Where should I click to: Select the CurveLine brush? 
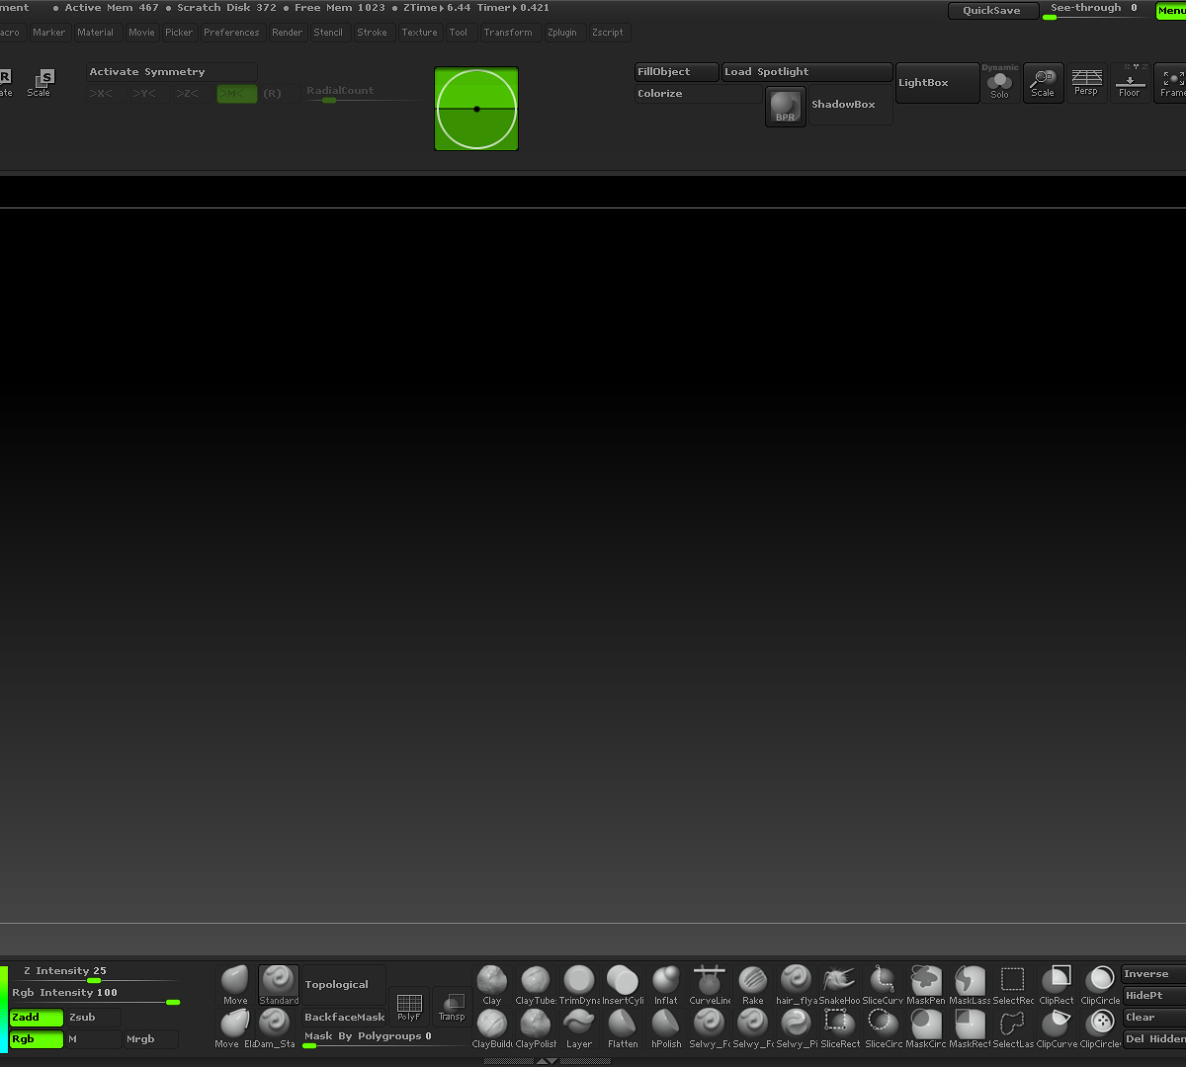point(710,985)
